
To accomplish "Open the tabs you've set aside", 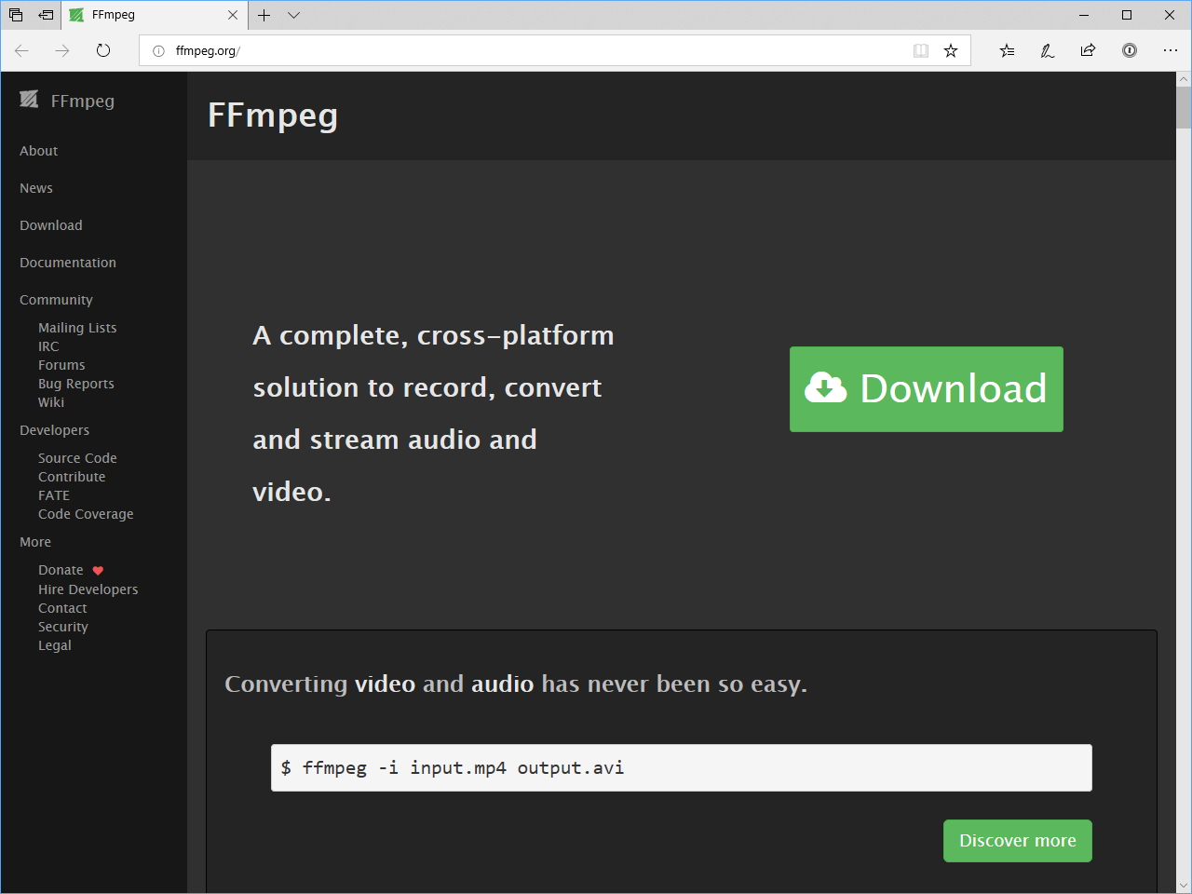I will point(15,15).
